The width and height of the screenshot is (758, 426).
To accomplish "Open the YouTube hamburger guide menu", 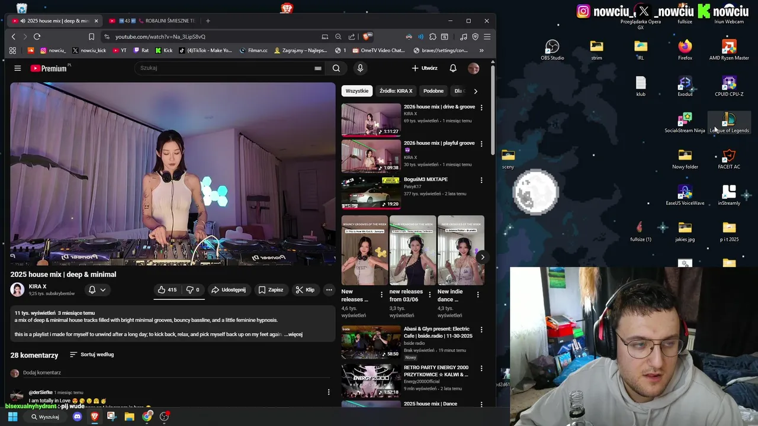I will tap(18, 68).
